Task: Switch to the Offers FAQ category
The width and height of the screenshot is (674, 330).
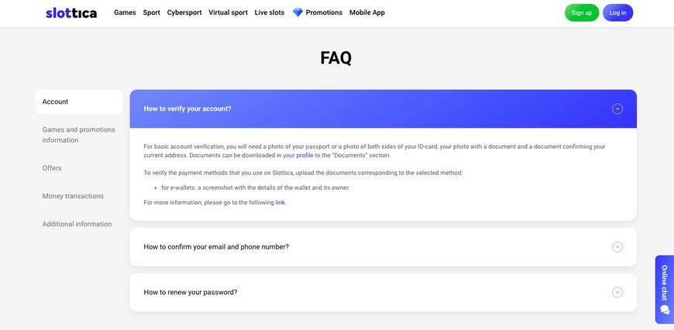Action: click(52, 168)
